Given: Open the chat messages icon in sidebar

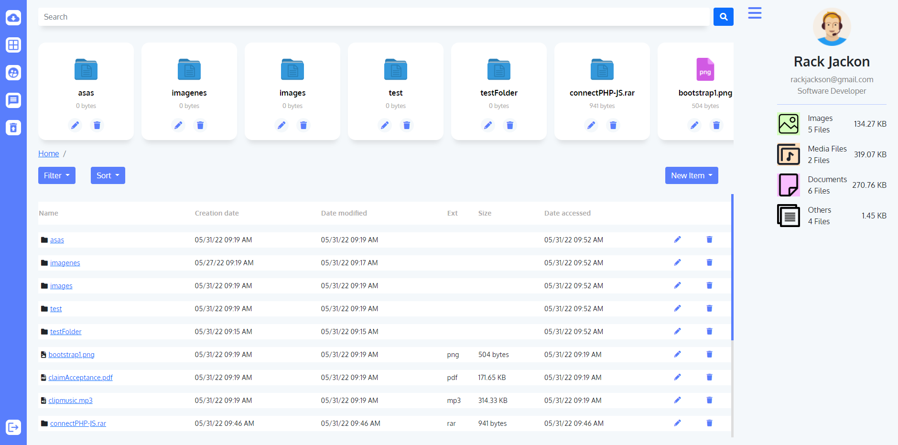Looking at the screenshot, I should click(13, 100).
